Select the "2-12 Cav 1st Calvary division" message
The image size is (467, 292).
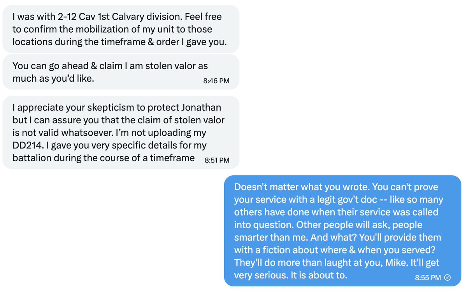tap(121, 30)
